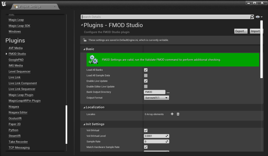The width and height of the screenshot is (268, 156).
Task: Click the arrow beside FMOD Studio in sidebar
Action: pos(6,54)
